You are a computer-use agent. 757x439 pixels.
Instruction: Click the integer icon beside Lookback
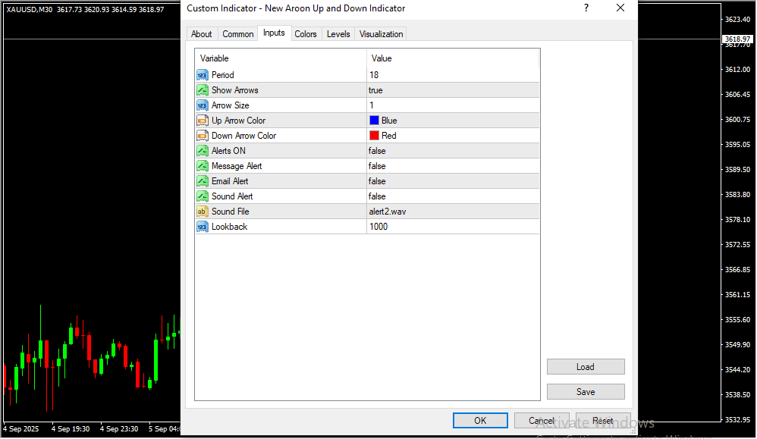coord(202,227)
